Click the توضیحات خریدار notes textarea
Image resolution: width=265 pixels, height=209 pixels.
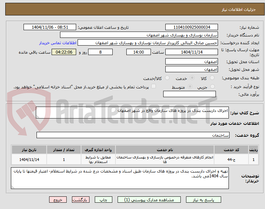[x=120, y=178]
